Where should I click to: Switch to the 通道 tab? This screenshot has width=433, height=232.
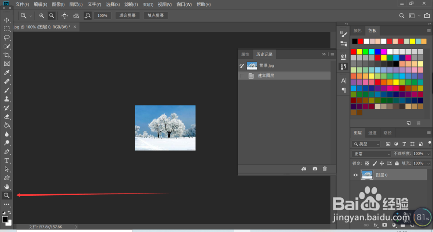(372, 133)
